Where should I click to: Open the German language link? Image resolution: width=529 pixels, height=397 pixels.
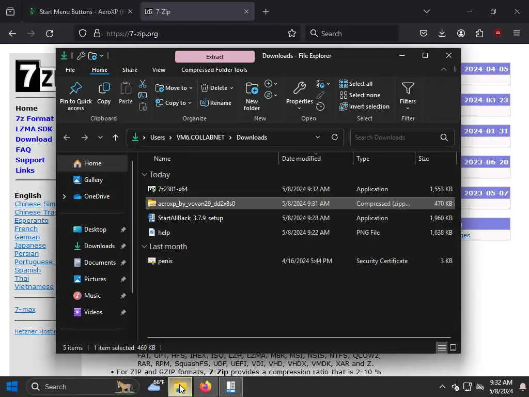[27, 237]
